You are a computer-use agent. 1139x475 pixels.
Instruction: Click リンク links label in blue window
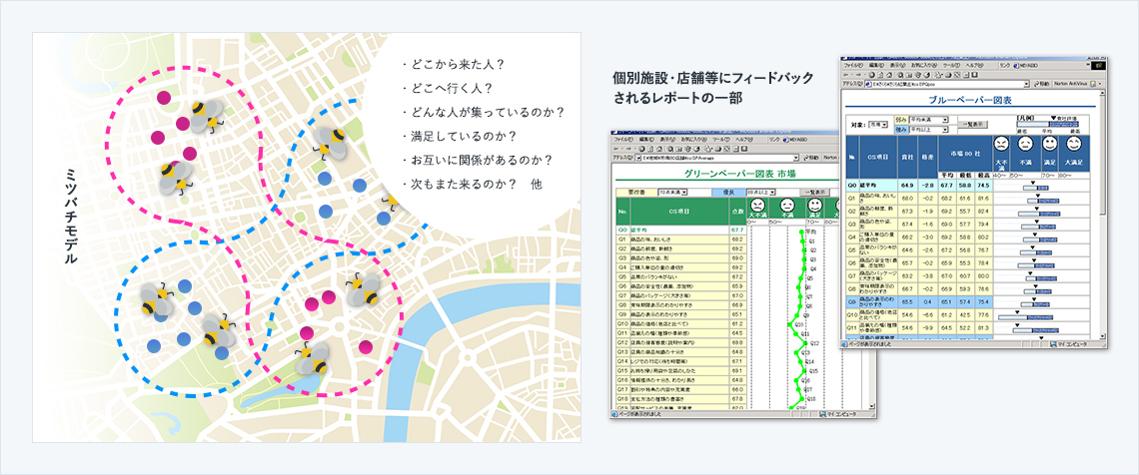(x=1004, y=65)
